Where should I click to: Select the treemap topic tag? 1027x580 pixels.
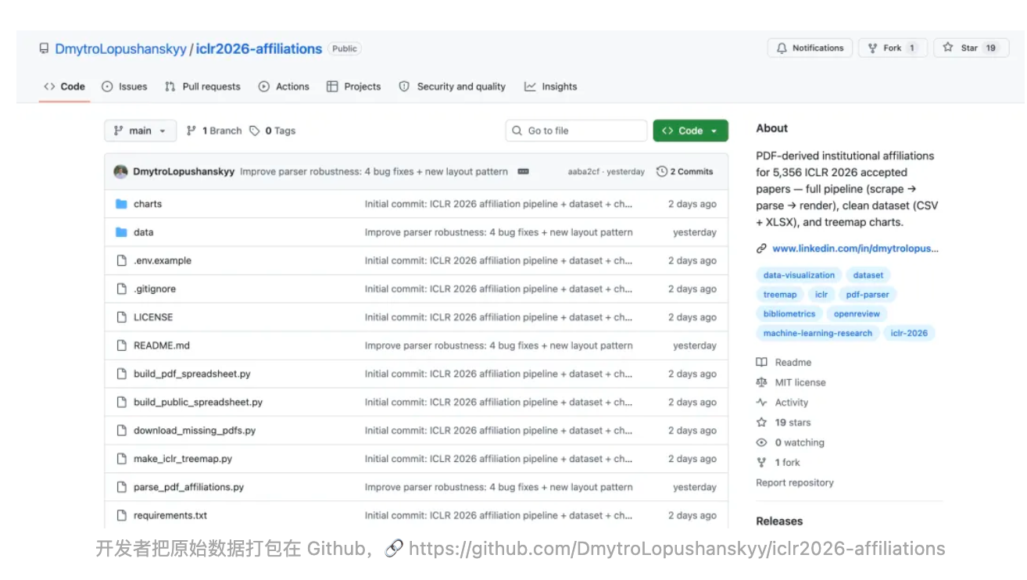pos(780,295)
